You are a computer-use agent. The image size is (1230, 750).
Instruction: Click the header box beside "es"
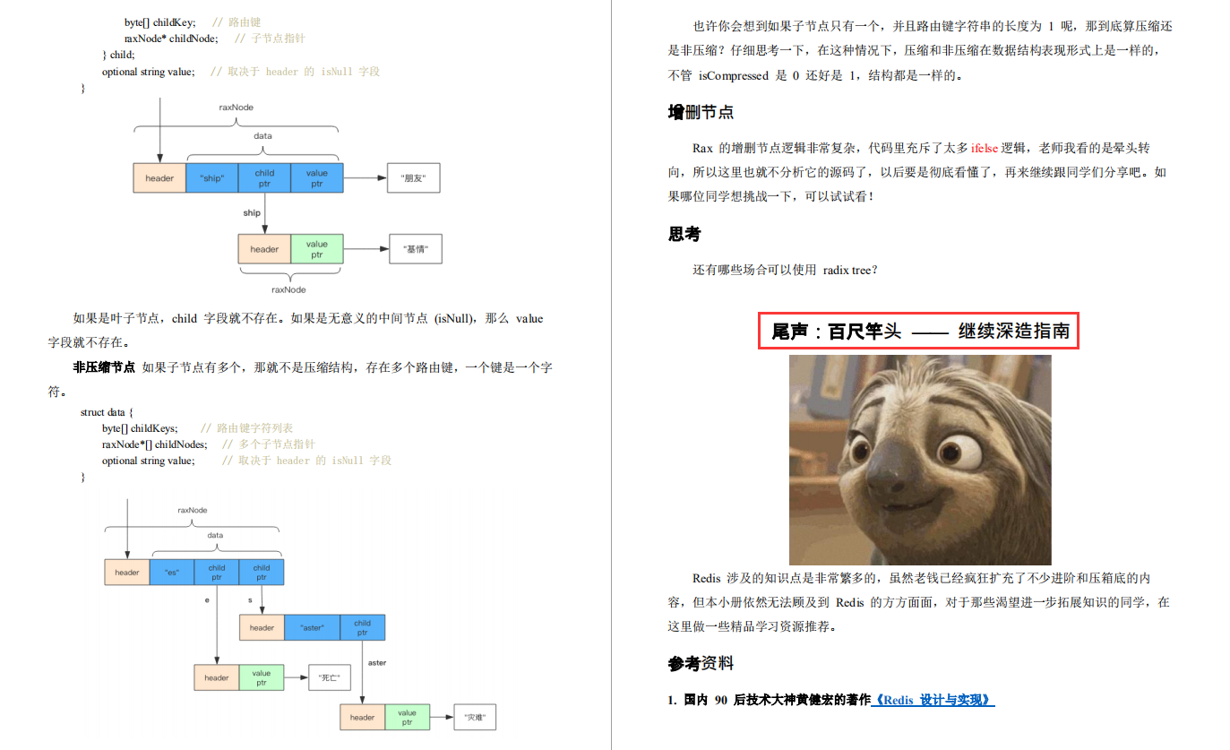coord(127,573)
